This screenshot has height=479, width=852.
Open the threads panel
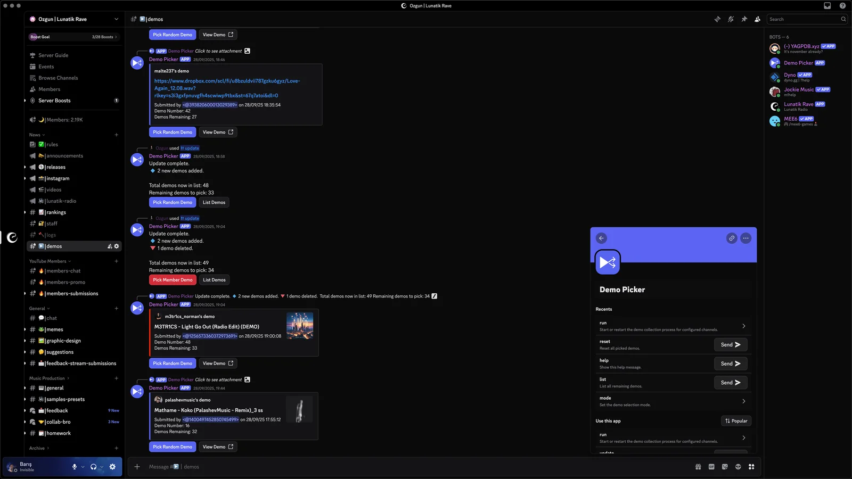717,19
